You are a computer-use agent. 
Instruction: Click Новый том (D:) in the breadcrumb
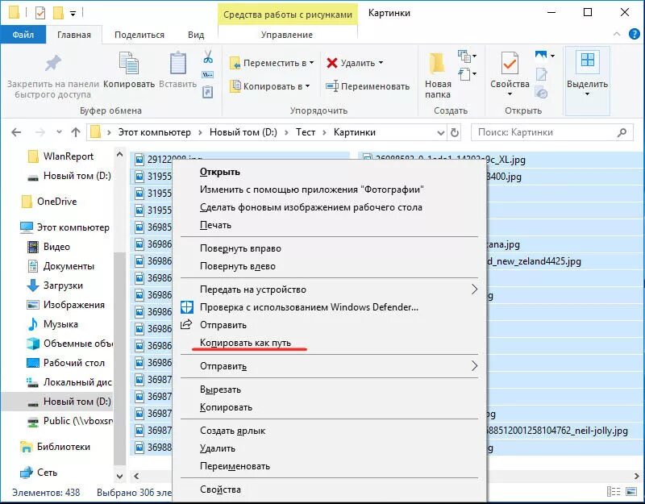[x=243, y=132]
